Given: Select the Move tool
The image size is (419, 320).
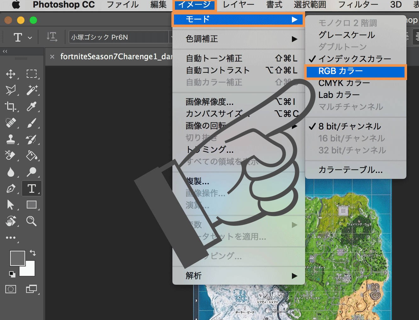Looking at the screenshot, I should [11, 74].
